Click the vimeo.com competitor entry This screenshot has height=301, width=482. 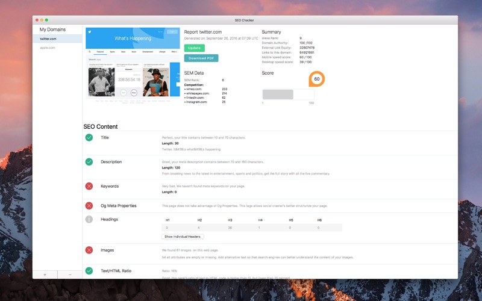tap(193, 89)
